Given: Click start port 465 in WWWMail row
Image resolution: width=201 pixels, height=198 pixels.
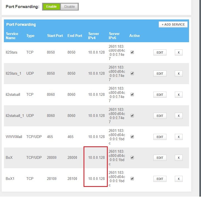Looking at the screenshot, I should point(50,137).
